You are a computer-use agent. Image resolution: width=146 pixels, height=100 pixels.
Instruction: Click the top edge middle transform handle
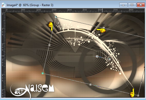(x=104, y=28)
